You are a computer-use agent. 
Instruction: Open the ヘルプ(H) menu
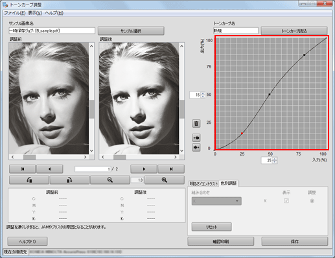pos(54,13)
